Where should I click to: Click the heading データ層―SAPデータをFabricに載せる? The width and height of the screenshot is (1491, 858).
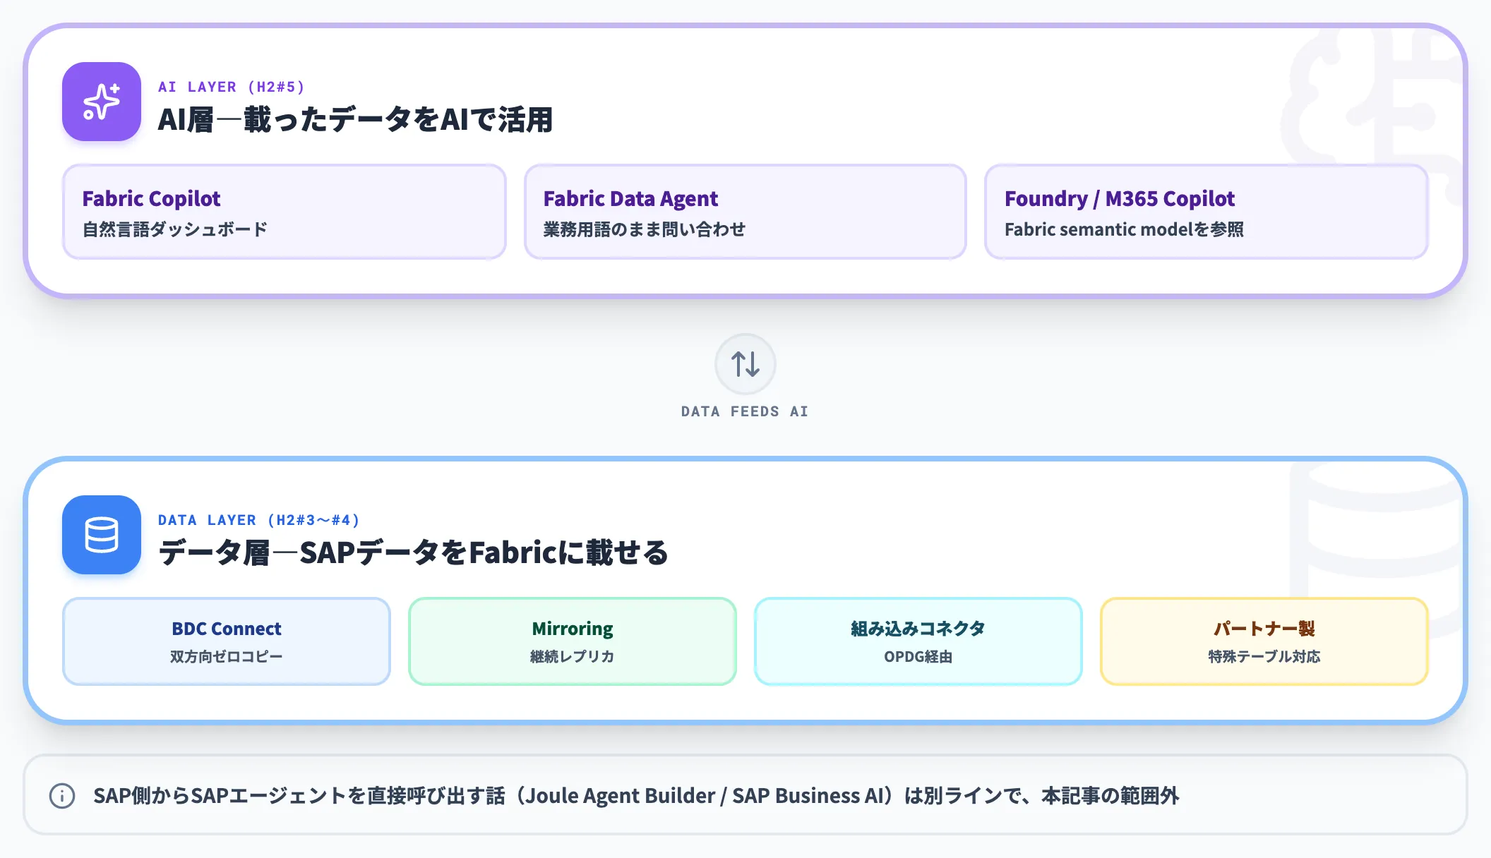coord(413,552)
